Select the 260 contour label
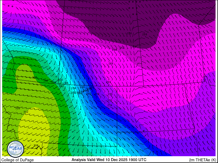 click(x=134, y=47)
